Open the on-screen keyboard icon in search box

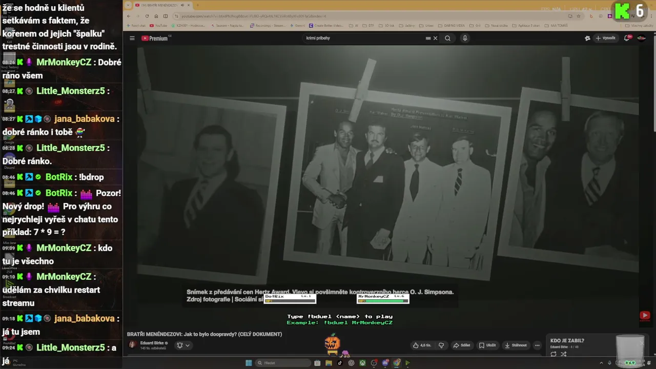[x=428, y=38]
